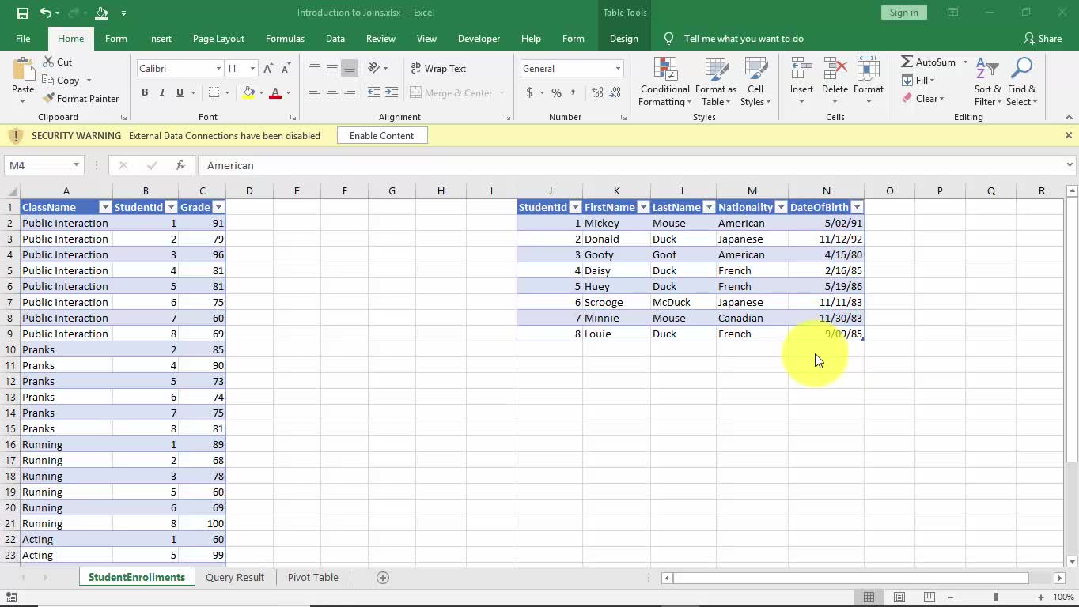The width and height of the screenshot is (1079, 607).
Task: Click the AutoSum icon
Action: point(907,62)
